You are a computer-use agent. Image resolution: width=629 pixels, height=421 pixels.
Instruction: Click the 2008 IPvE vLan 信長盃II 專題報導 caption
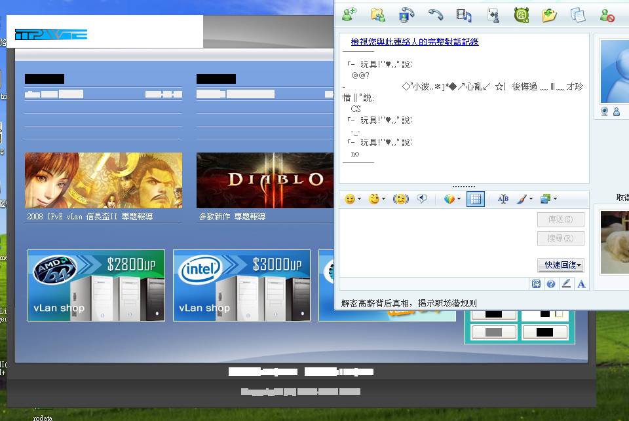(90, 217)
